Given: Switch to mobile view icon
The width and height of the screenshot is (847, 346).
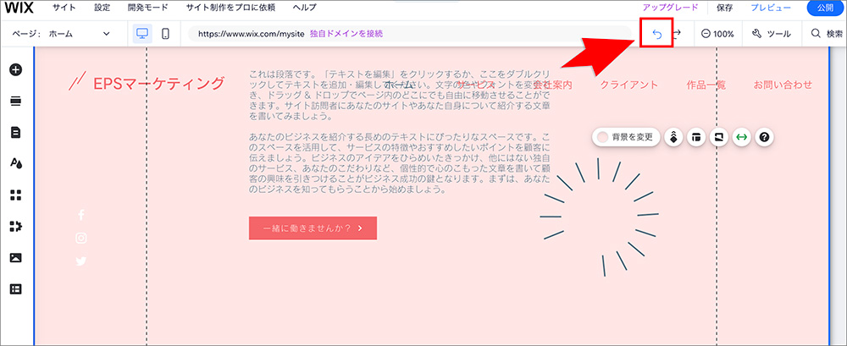Looking at the screenshot, I should click(x=165, y=34).
